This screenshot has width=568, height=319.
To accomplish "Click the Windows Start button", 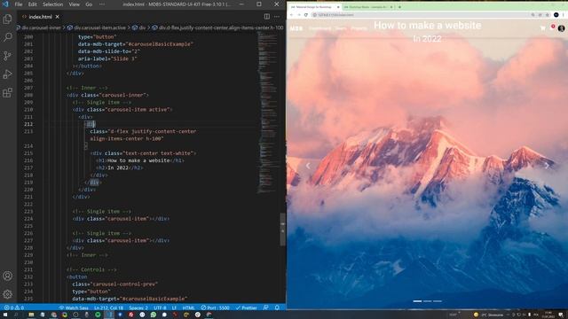I will (x=5, y=315).
